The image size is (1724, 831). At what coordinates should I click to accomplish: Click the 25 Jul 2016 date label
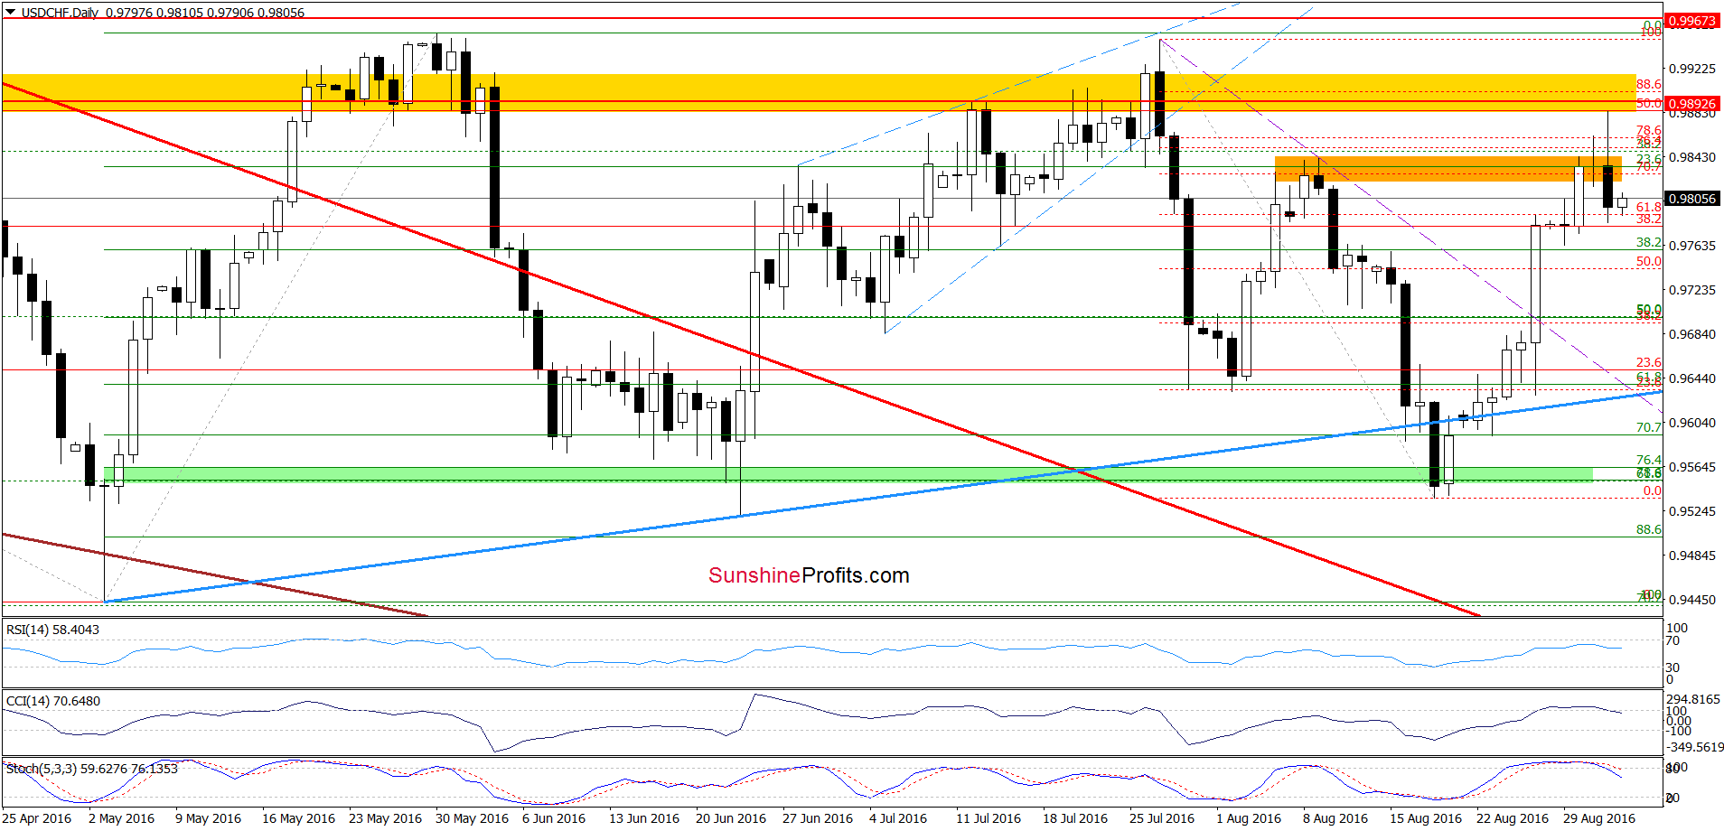[x=1162, y=818]
